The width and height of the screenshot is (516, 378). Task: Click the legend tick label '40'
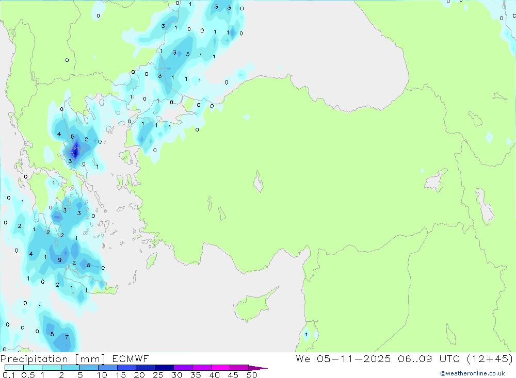point(215,375)
